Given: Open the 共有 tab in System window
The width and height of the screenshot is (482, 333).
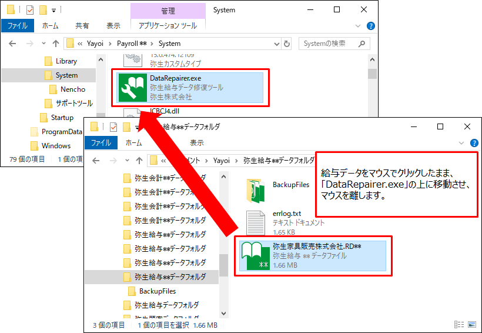Looking at the screenshot, I should (x=82, y=26).
